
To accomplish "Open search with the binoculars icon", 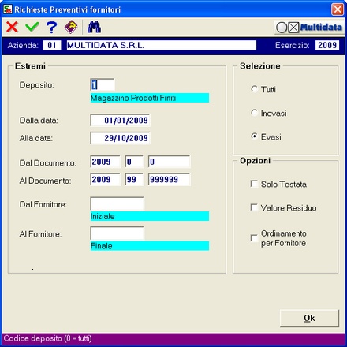I will tap(94, 27).
